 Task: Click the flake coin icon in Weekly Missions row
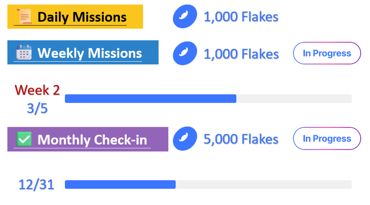pyautogui.click(x=184, y=54)
